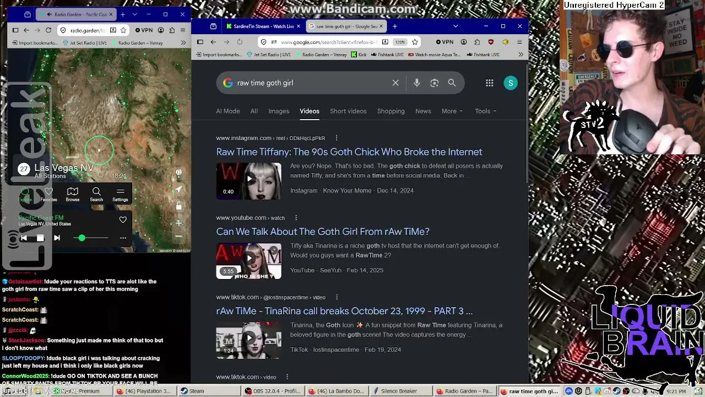Switch to the News results tab
The width and height of the screenshot is (705, 397).
coord(423,111)
